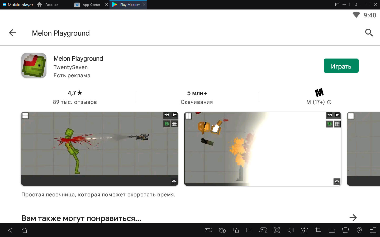This screenshot has width=380, height=237.
Task: Open MuMu player hamburger menu
Action: pos(344,5)
